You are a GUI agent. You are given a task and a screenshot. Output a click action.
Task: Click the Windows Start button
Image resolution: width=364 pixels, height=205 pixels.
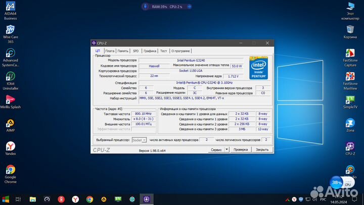[6, 199]
